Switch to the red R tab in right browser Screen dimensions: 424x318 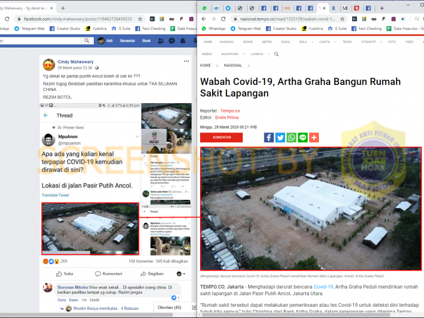356,8
